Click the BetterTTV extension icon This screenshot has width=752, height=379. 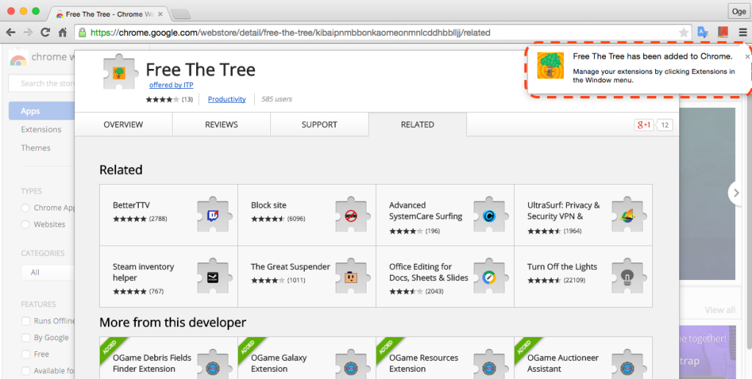(x=213, y=215)
